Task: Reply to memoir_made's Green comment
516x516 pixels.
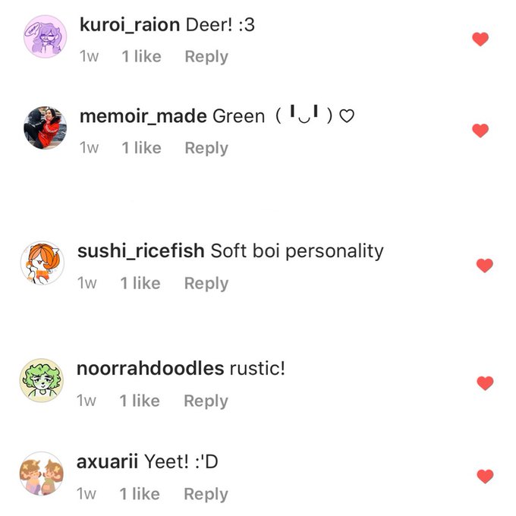Action: [206, 148]
